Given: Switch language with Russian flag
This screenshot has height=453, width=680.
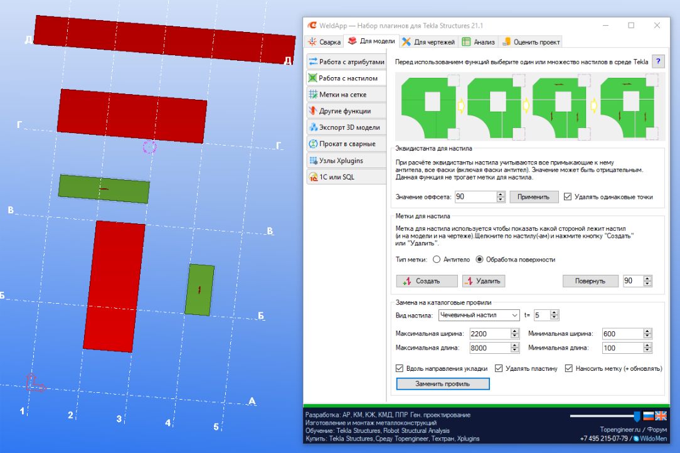Looking at the screenshot, I should point(649,416).
